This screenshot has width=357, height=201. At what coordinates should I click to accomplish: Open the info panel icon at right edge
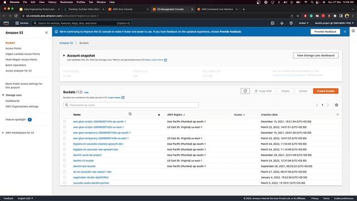click(353, 31)
